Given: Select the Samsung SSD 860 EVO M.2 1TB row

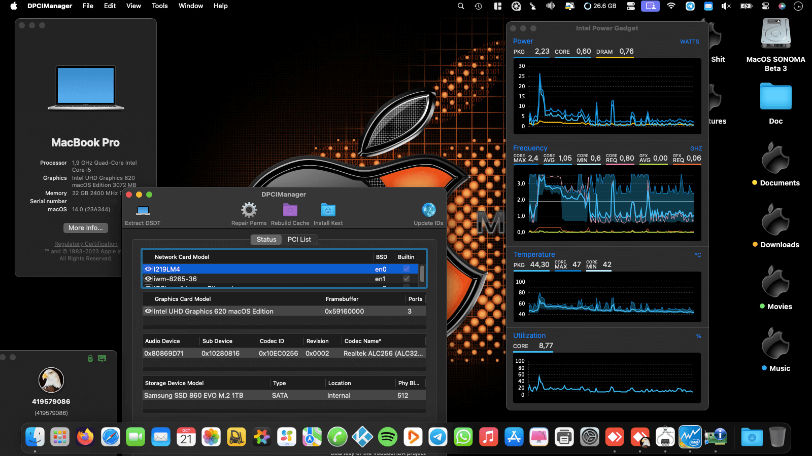Looking at the screenshot, I should coord(284,395).
